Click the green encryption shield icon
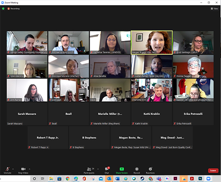The width and height of the screenshot is (221, 182). coord(3,9)
